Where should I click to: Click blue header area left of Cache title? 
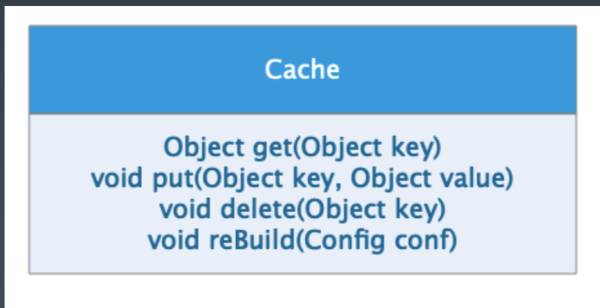click(146, 69)
